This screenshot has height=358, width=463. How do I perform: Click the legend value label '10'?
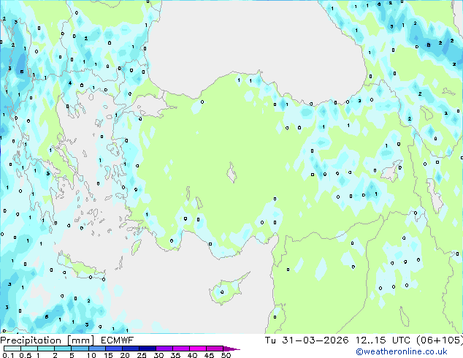tap(91, 355)
